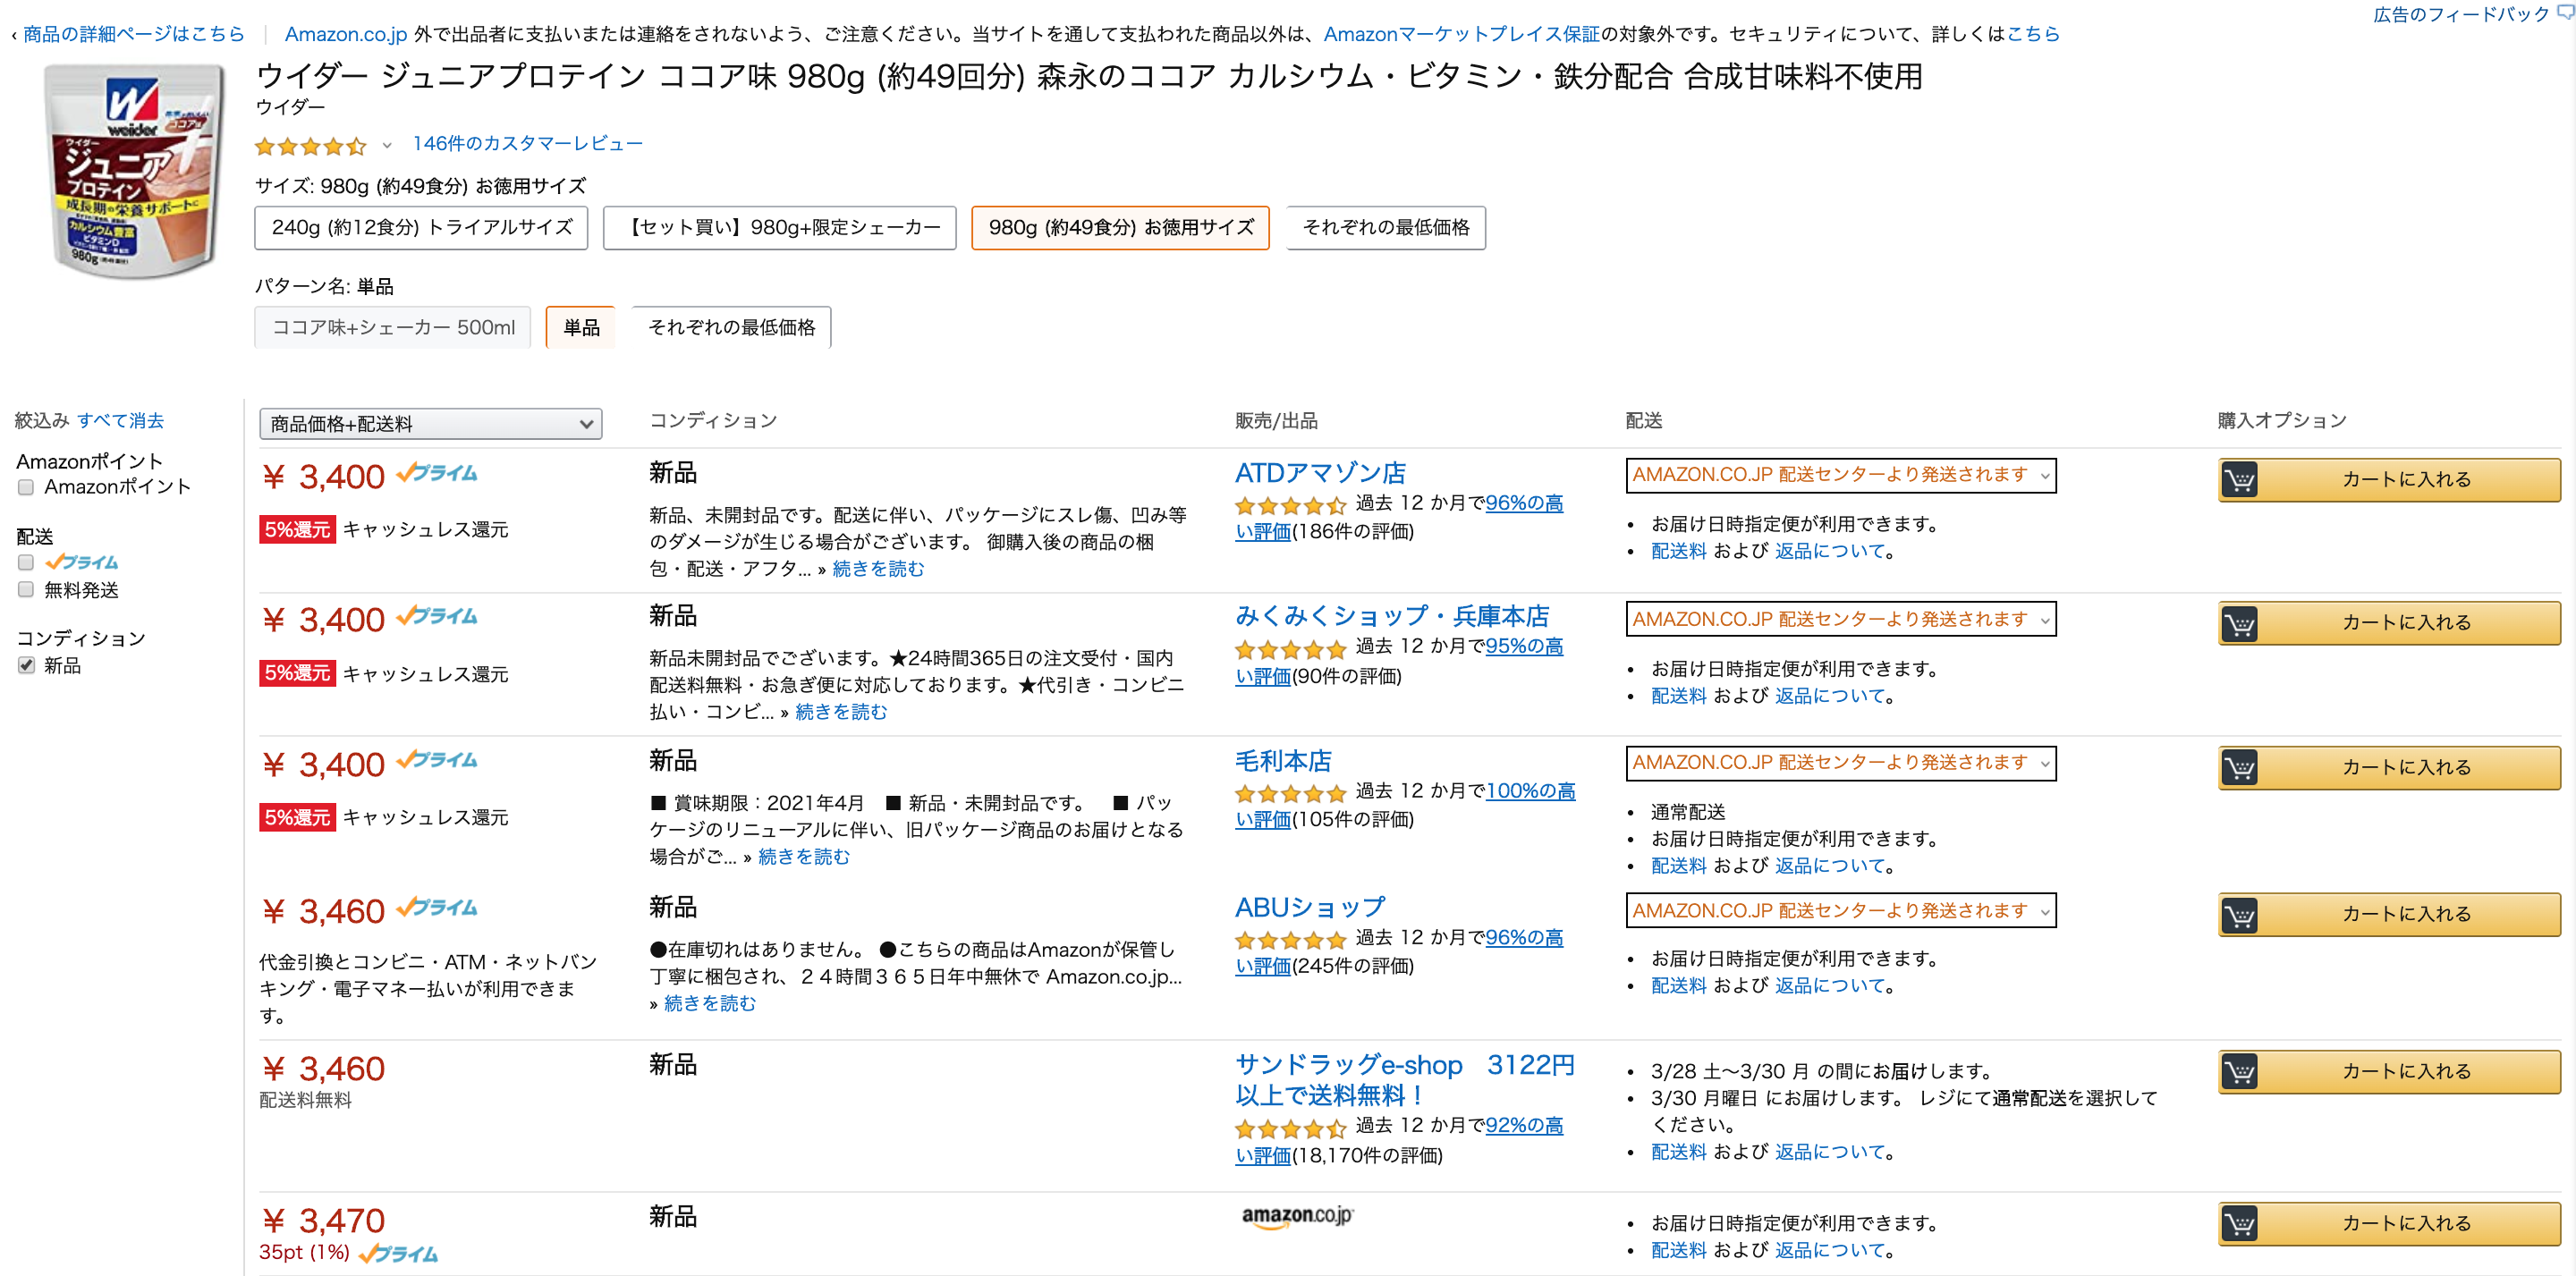
Task: Add ABUショップ offer to cart
Action: tap(2388, 914)
